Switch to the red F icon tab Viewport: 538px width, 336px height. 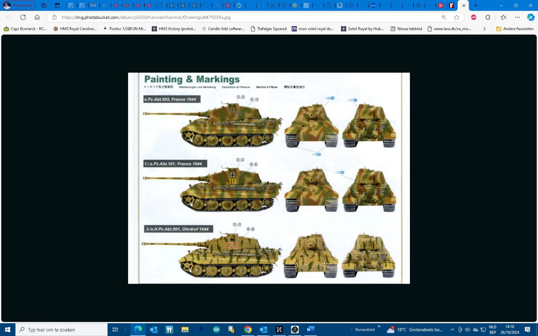(452, 5)
